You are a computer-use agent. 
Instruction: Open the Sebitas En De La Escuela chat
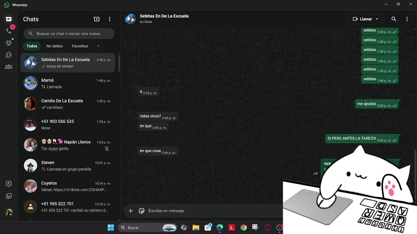point(68,63)
